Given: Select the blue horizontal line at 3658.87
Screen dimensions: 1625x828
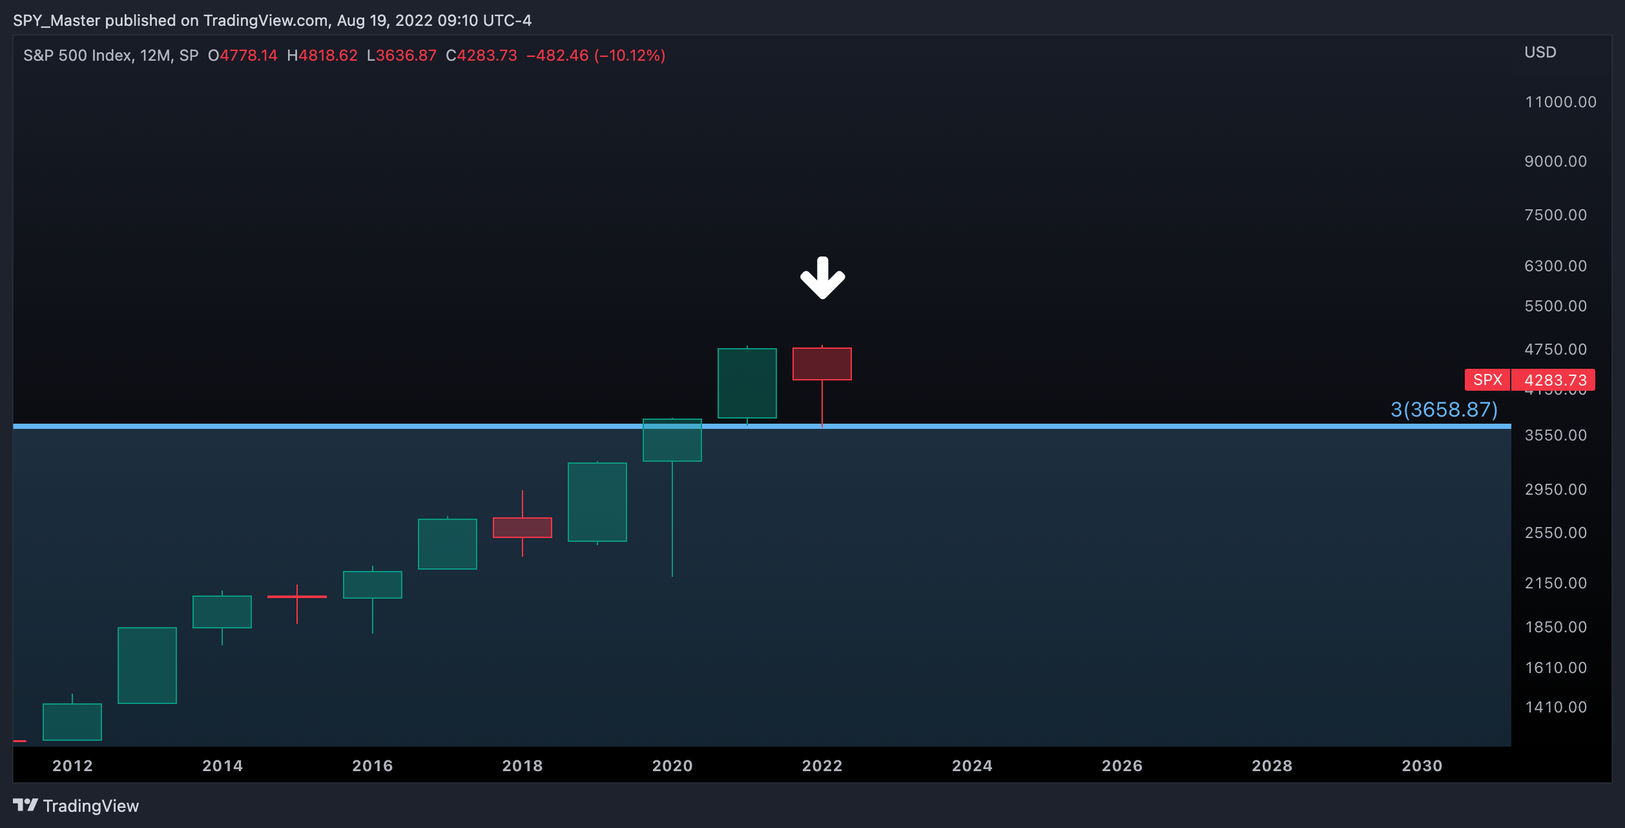Looking at the screenshot, I should tap(762, 426).
